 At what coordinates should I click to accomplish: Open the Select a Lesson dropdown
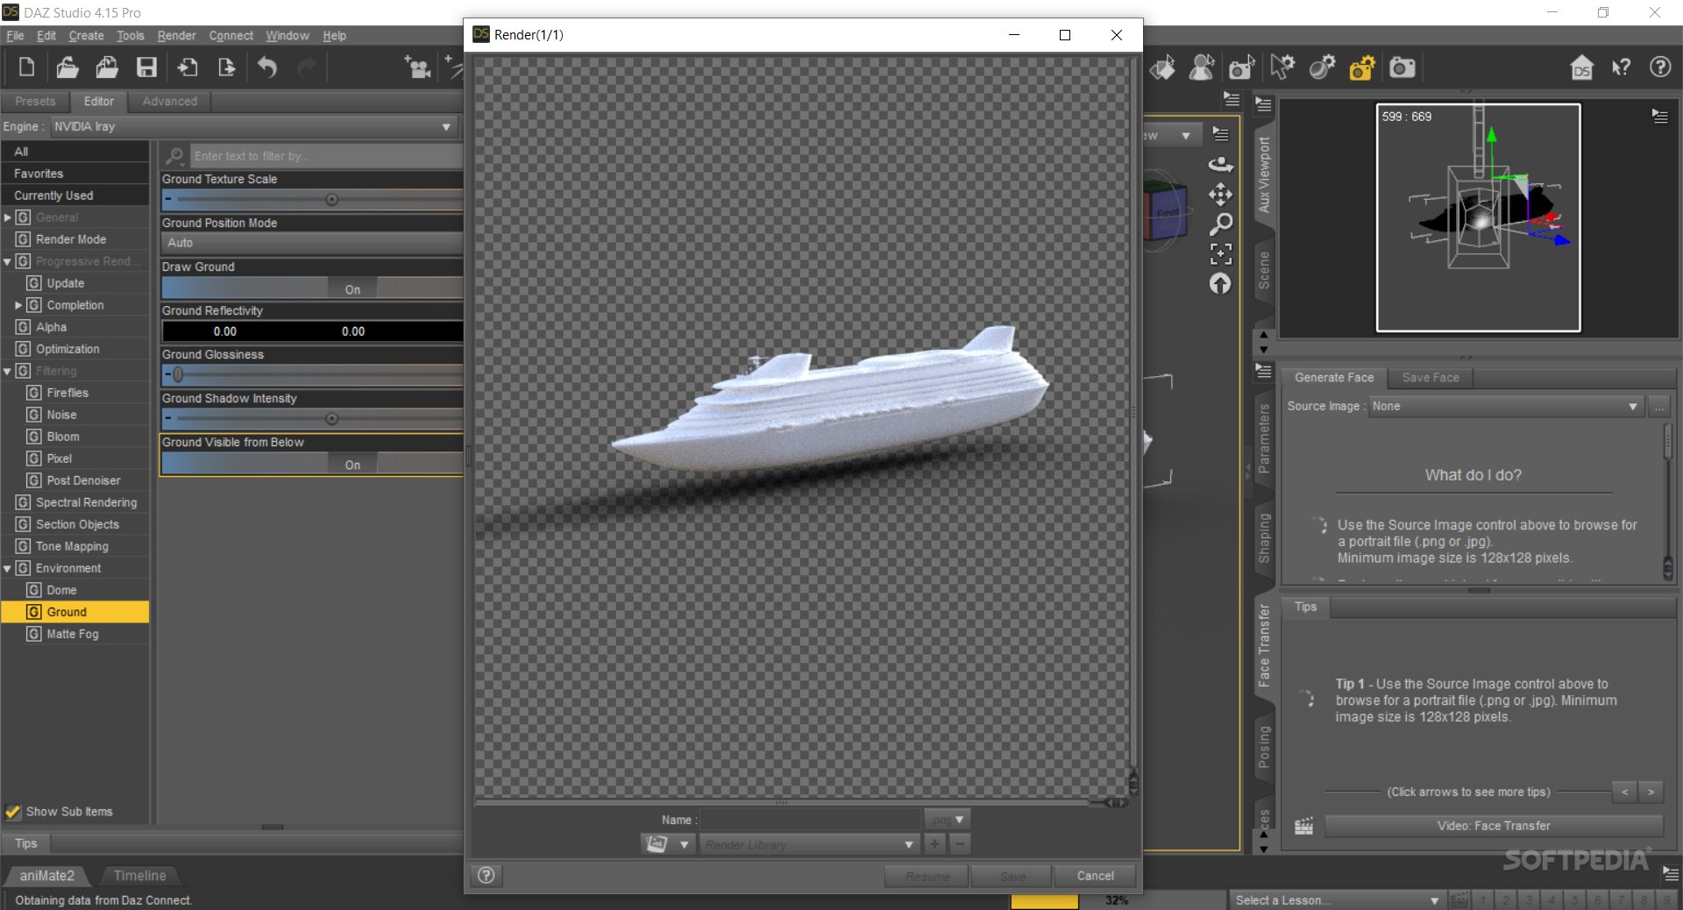tap(1337, 899)
